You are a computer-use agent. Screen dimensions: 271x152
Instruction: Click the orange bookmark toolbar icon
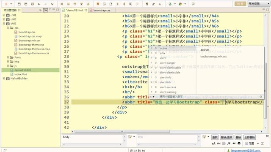coord(98,4)
